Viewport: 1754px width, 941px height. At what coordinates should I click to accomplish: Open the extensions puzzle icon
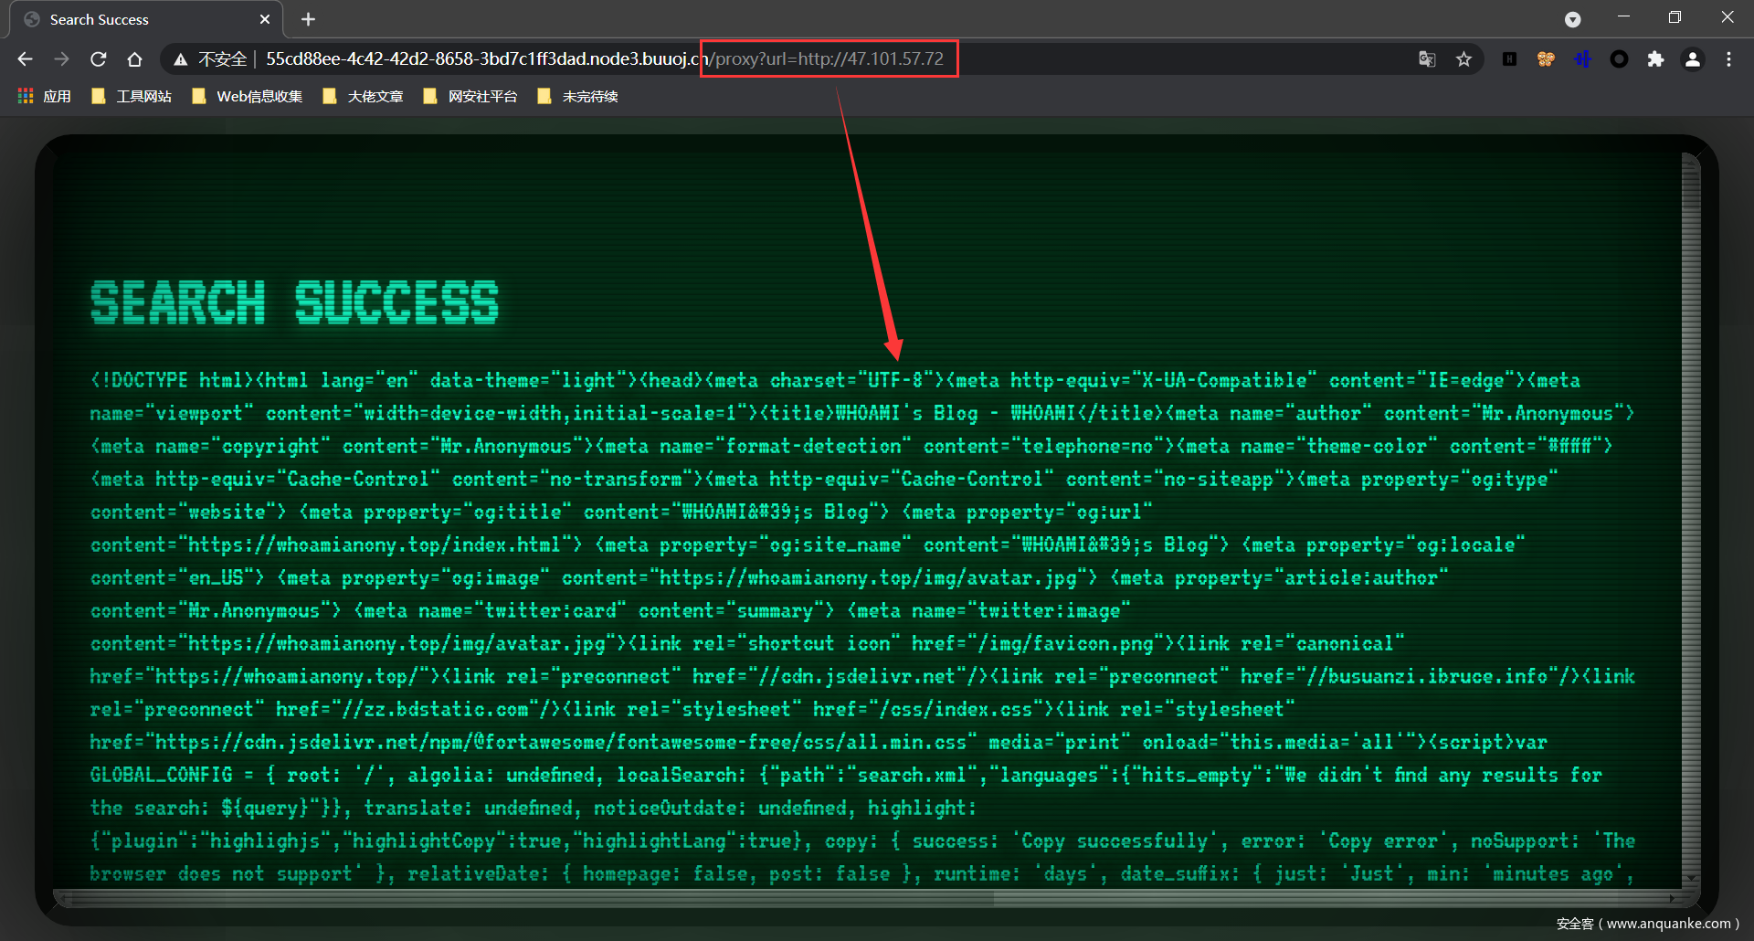coord(1655,59)
